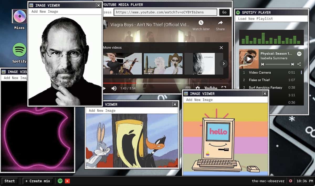Click the 1:07 track duration

(x=291, y=80)
